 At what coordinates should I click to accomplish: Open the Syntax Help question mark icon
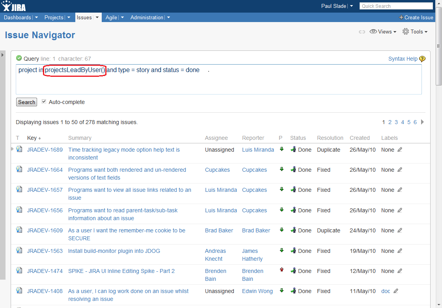[422, 59]
